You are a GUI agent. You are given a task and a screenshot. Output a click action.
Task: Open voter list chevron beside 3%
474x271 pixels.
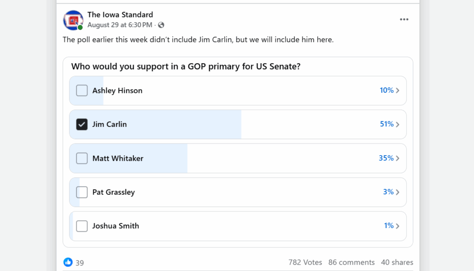tap(398, 192)
